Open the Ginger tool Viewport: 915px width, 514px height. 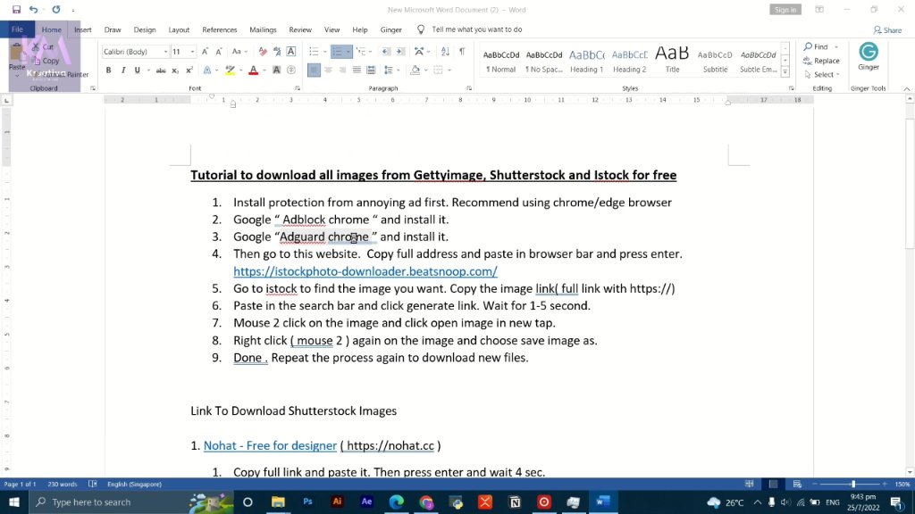click(869, 56)
